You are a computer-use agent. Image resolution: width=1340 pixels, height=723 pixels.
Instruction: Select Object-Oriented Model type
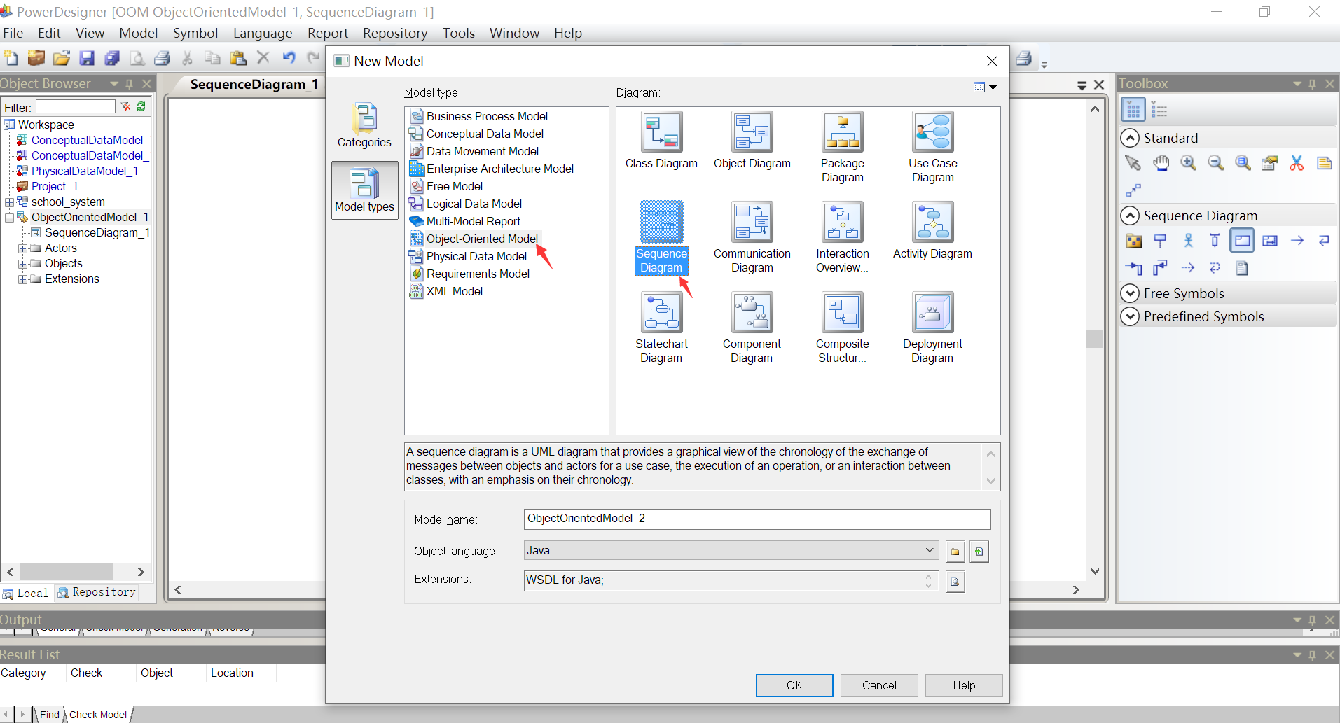(x=474, y=239)
